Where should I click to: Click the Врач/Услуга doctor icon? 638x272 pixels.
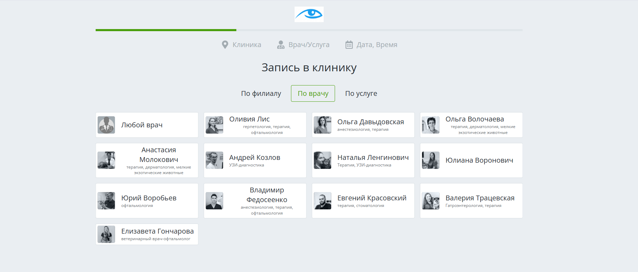[x=281, y=45]
